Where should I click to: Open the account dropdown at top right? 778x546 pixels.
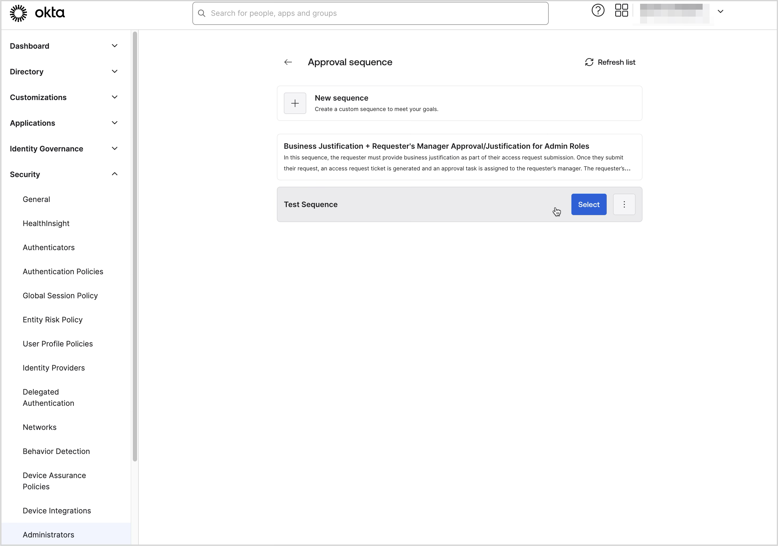pyautogui.click(x=720, y=12)
